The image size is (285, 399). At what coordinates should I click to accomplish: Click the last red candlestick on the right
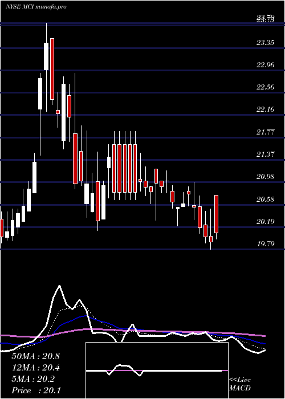pyautogui.click(x=217, y=214)
